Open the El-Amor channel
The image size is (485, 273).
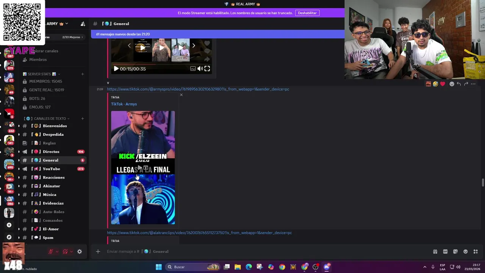click(x=53, y=229)
